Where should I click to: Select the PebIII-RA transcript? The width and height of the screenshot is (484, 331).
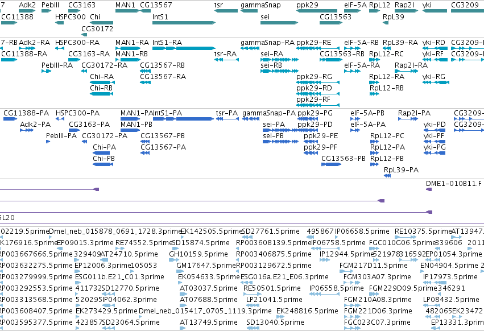pos(46,71)
